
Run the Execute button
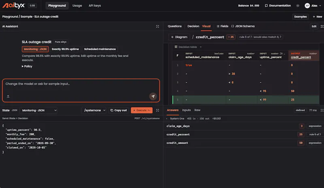[x=142, y=110]
